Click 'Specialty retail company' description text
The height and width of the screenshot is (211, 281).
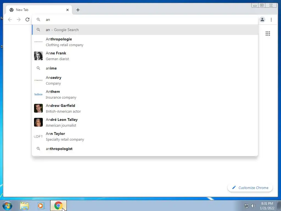click(x=65, y=139)
